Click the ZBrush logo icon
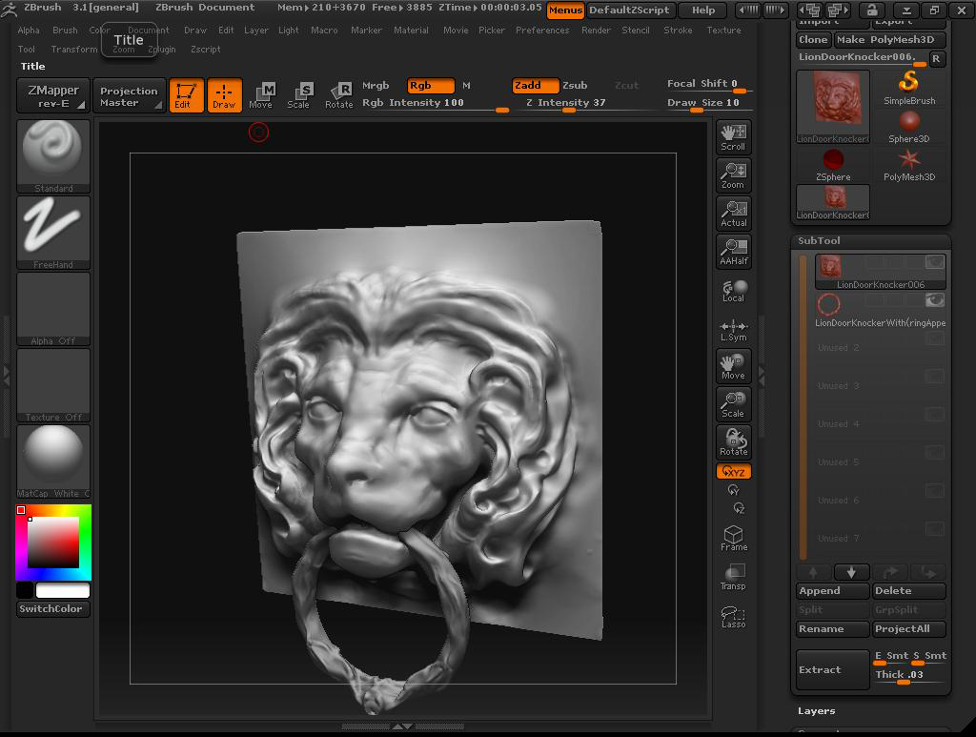Screen dimensions: 976x737 9,9
